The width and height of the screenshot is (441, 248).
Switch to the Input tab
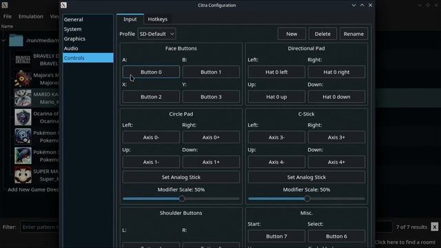coord(130,19)
